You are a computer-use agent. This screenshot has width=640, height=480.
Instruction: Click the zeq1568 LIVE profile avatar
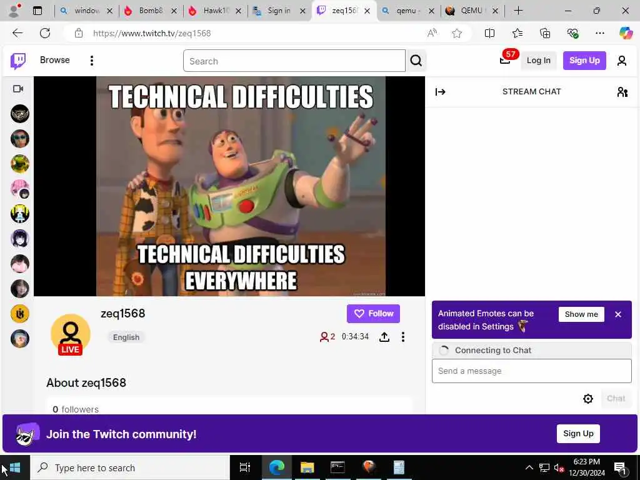pos(71,334)
